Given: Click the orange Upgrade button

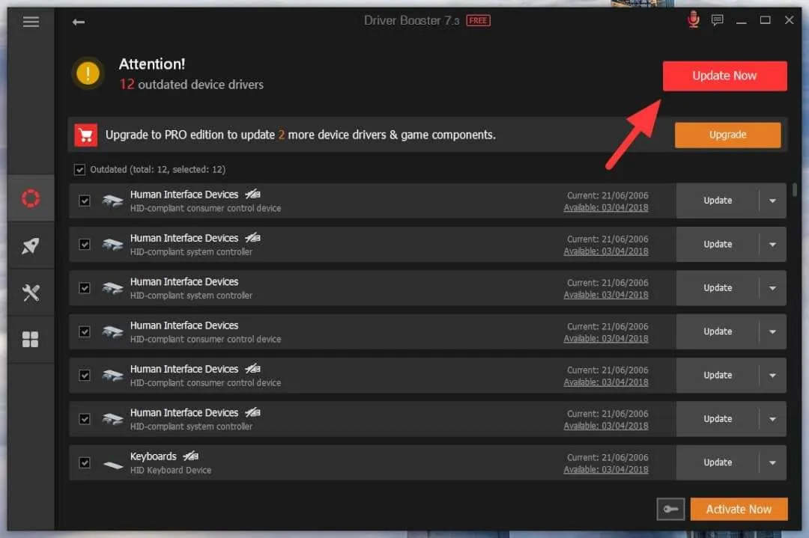Looking at the screenshot, I should coord(727,135).
